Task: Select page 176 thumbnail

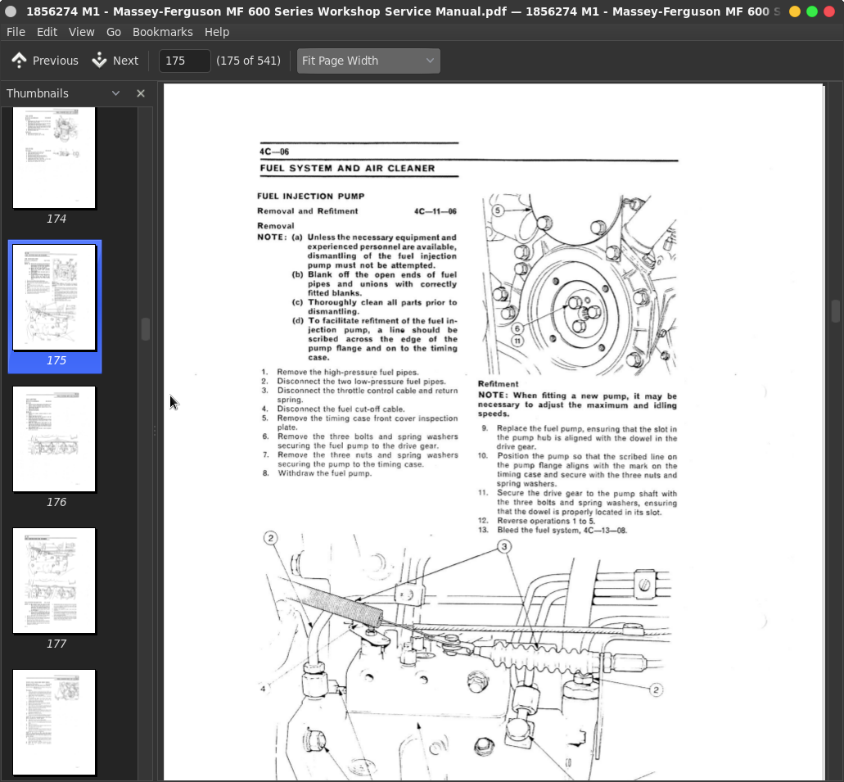Action: click(54, 440)
